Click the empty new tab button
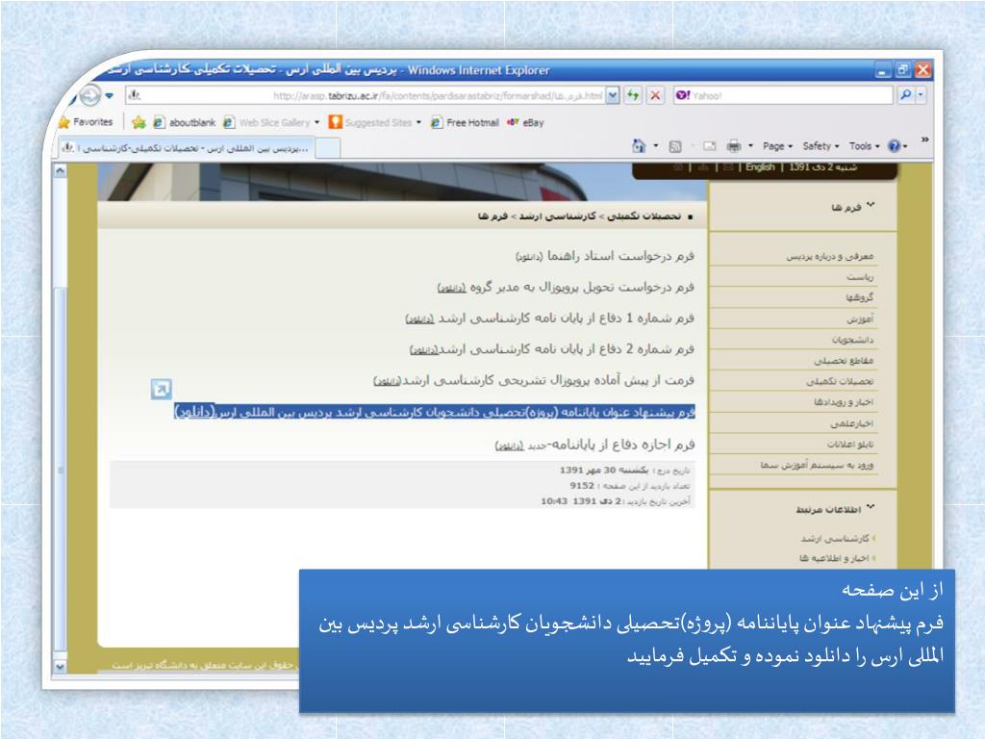 coord(327,148)
